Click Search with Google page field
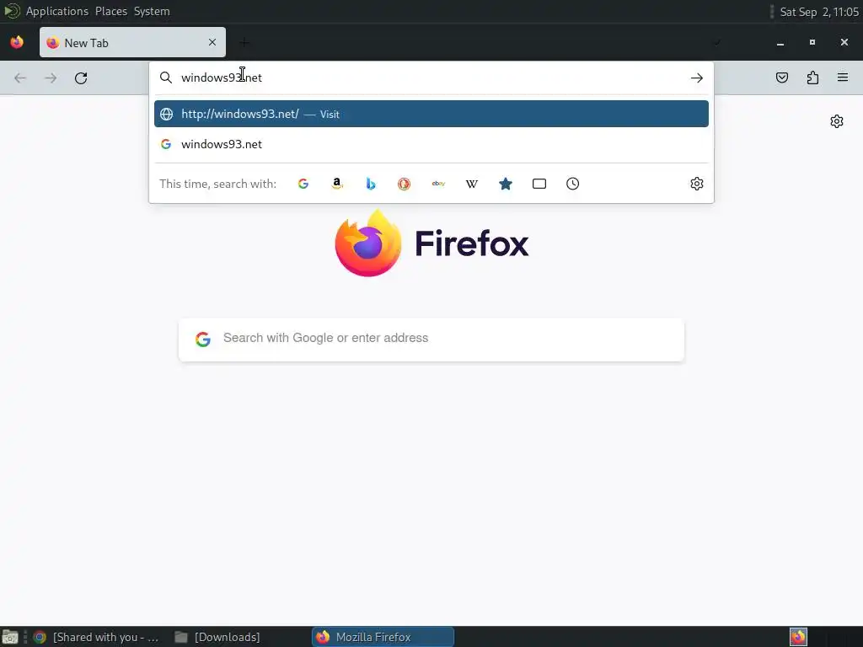 (x=431, y=340)
